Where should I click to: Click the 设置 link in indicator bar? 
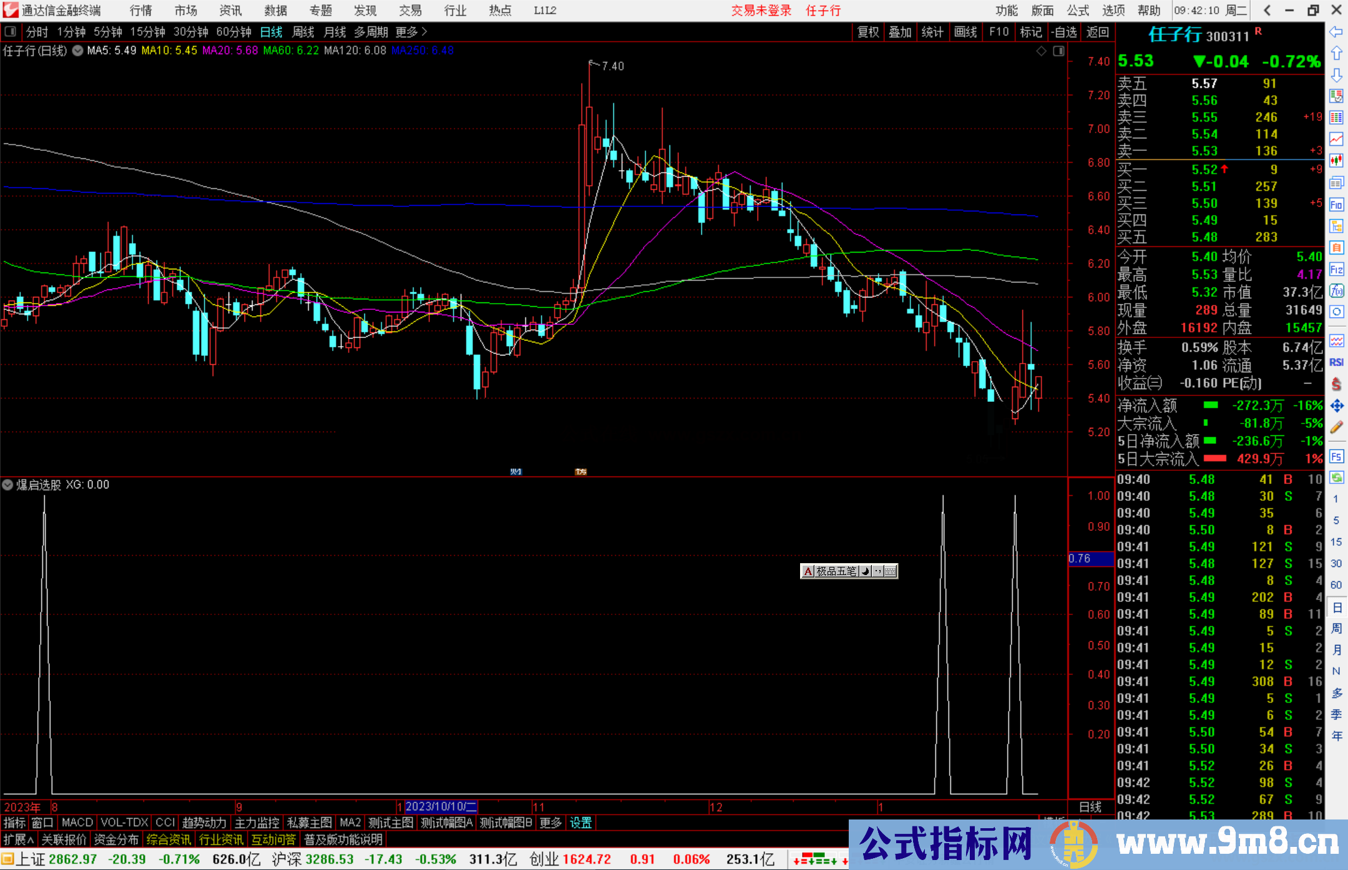click(x=580, y=823)
